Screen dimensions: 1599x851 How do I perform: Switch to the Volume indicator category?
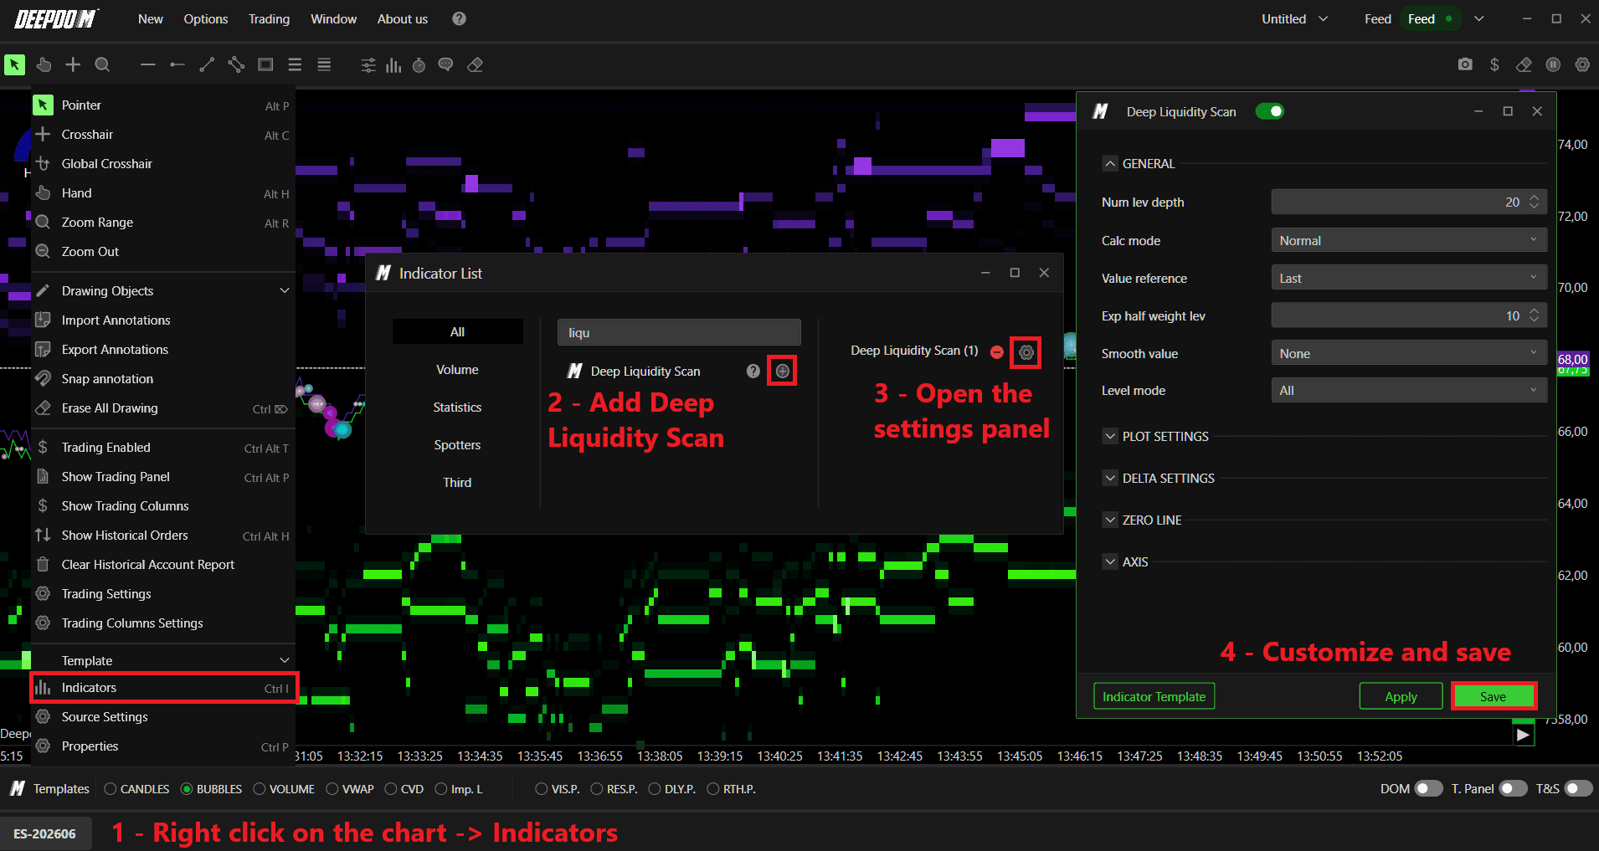[x=457, y=369]
